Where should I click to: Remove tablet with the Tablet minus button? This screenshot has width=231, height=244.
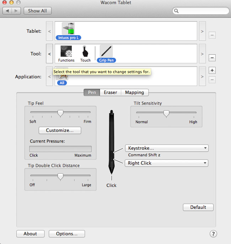coord(212,35)
